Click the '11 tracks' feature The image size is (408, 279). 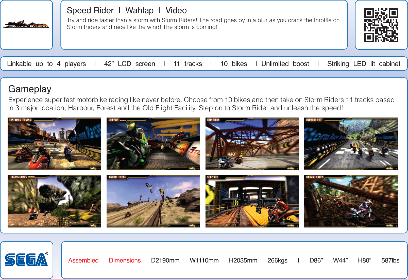(188, 64)
